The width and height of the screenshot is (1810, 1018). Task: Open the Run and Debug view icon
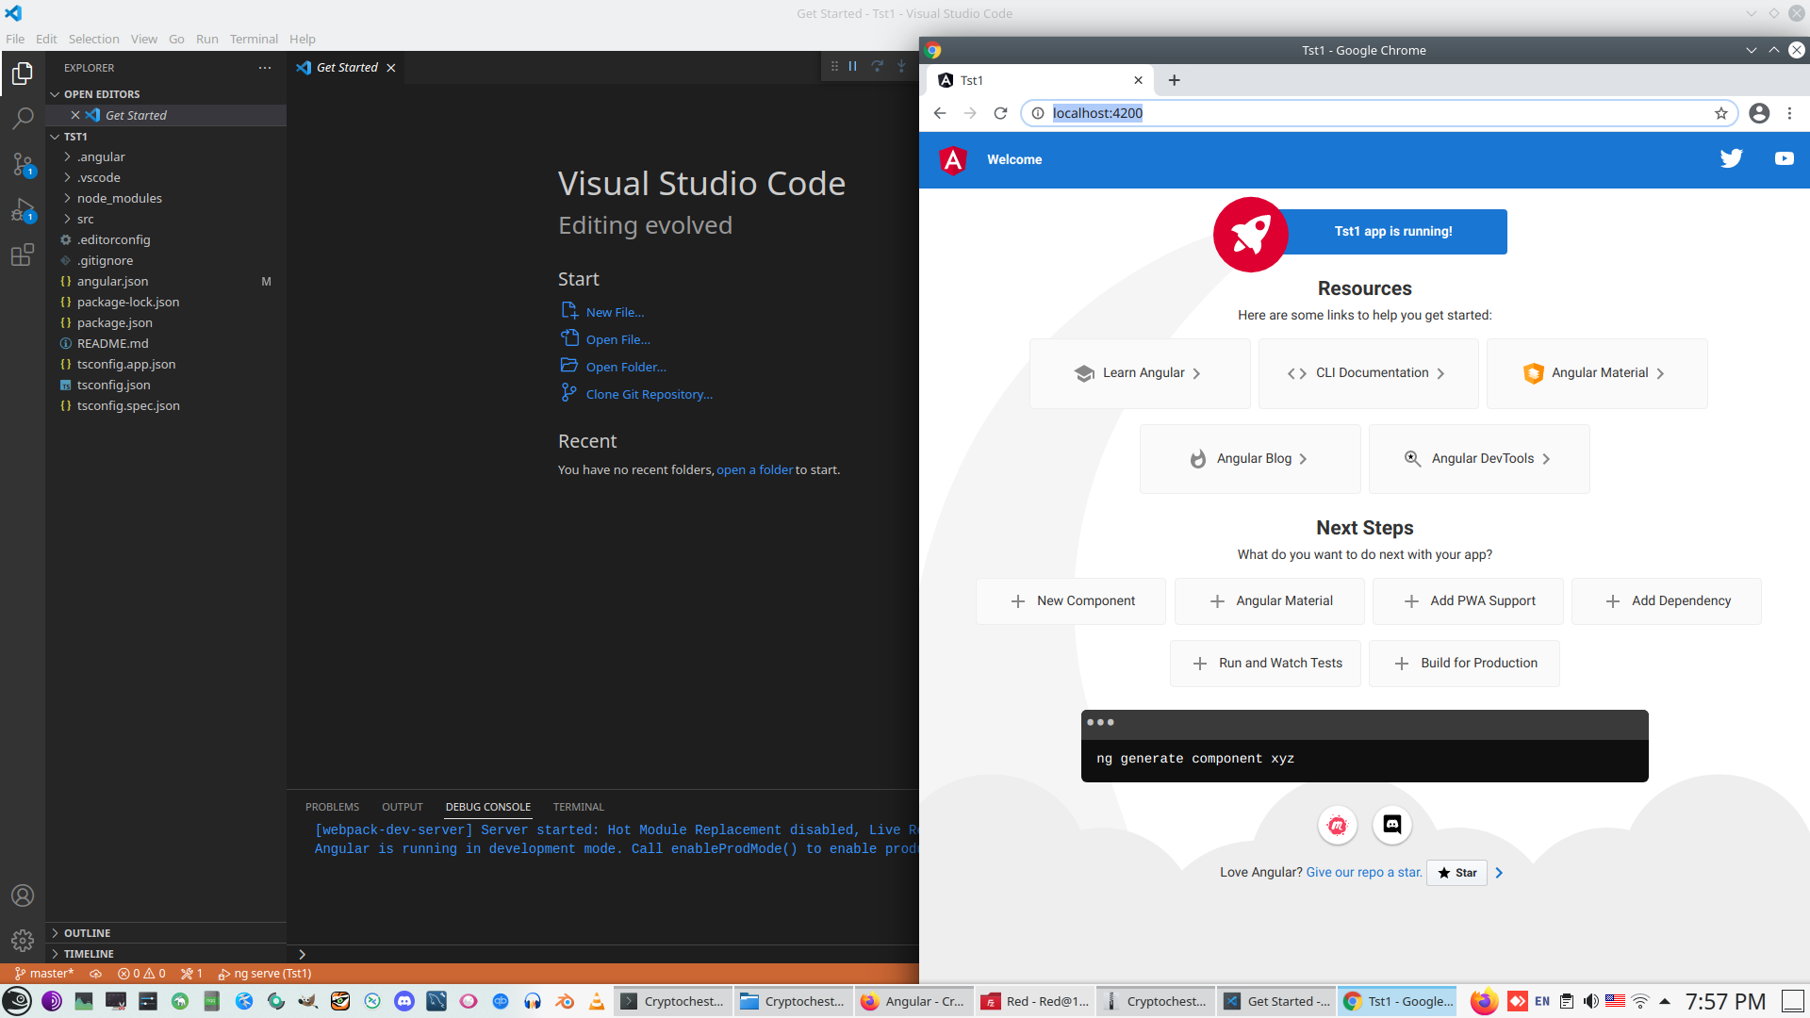[x=23, y=210]
